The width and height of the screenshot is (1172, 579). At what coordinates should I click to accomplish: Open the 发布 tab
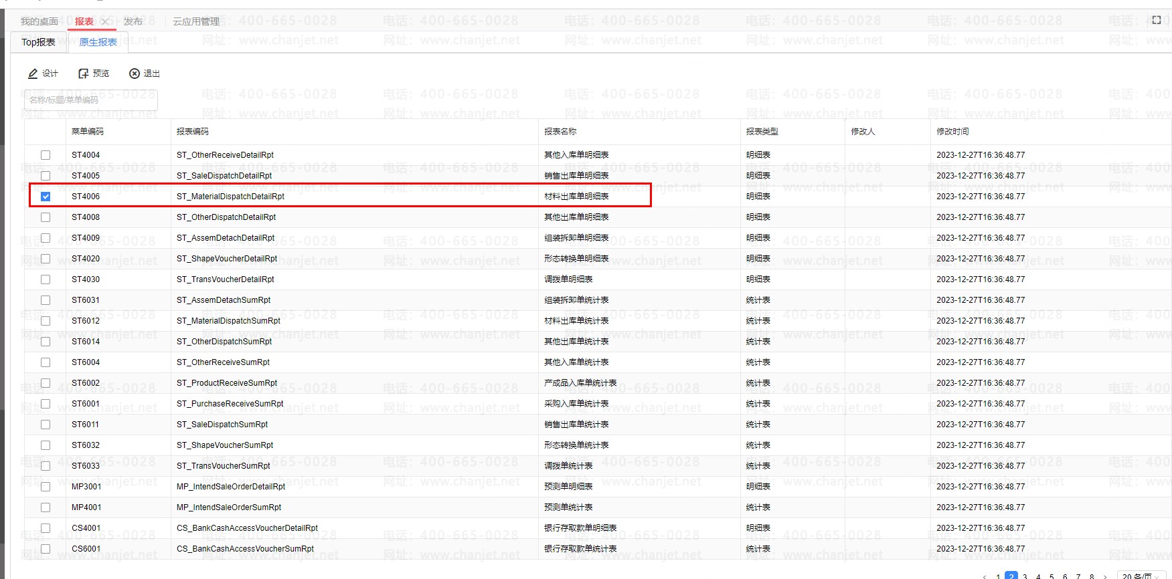click(133, 21)
